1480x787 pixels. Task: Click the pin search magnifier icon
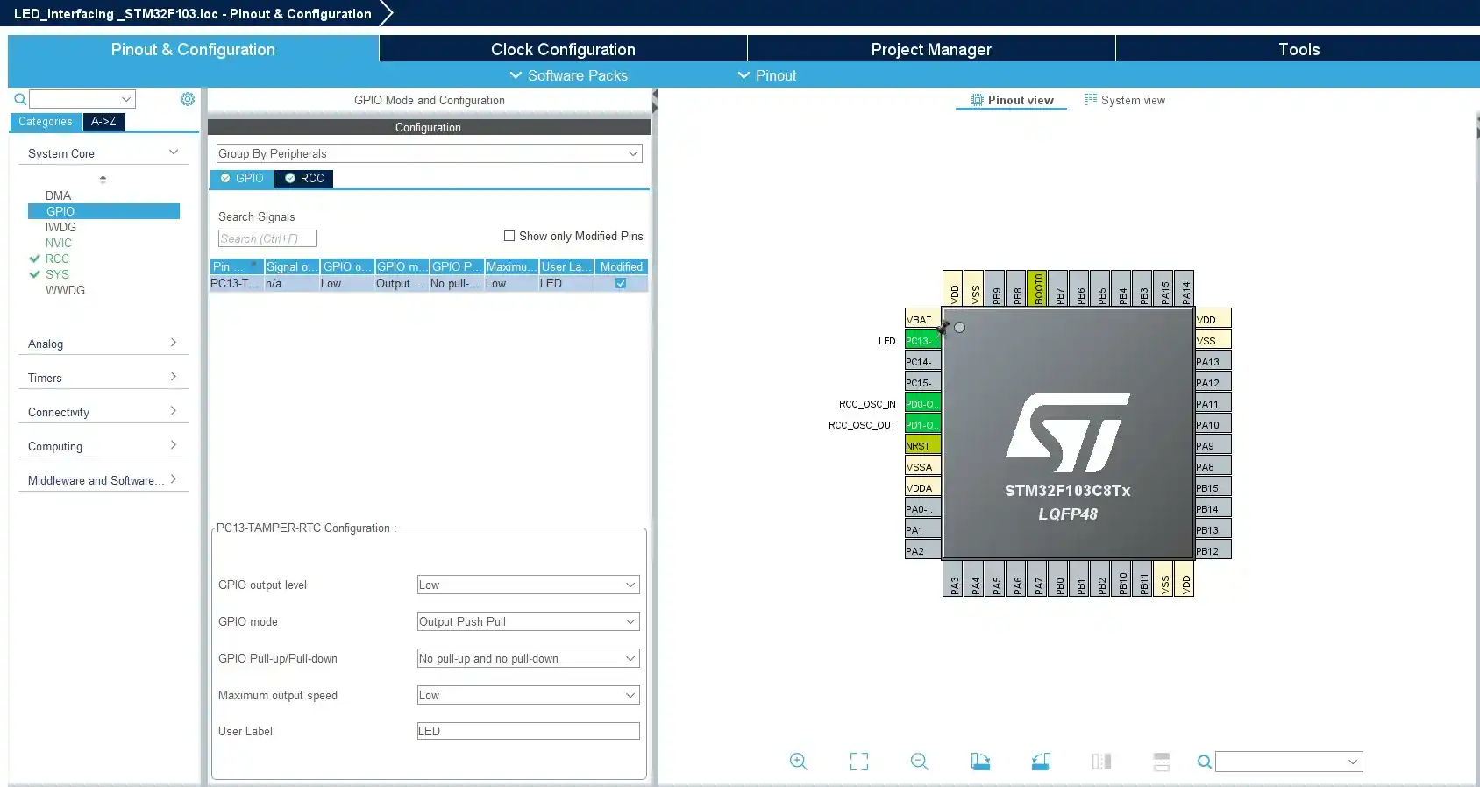click(x=1205, y=762)
